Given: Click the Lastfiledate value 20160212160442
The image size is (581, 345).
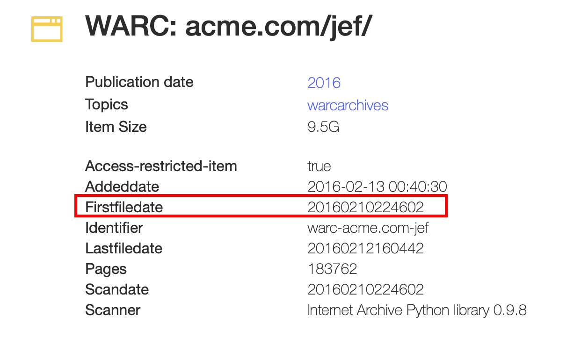Looking at the screenshot, I should (x=365, y=248).
